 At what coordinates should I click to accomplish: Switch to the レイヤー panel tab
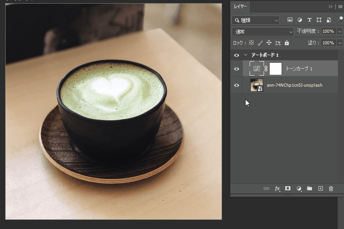(x=240, y=6)
